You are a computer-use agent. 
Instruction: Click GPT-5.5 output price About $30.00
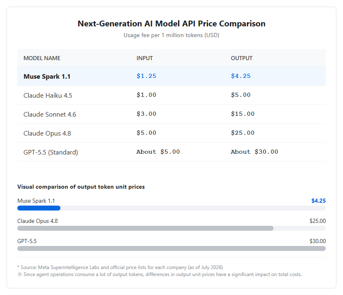tap(255, 152)
